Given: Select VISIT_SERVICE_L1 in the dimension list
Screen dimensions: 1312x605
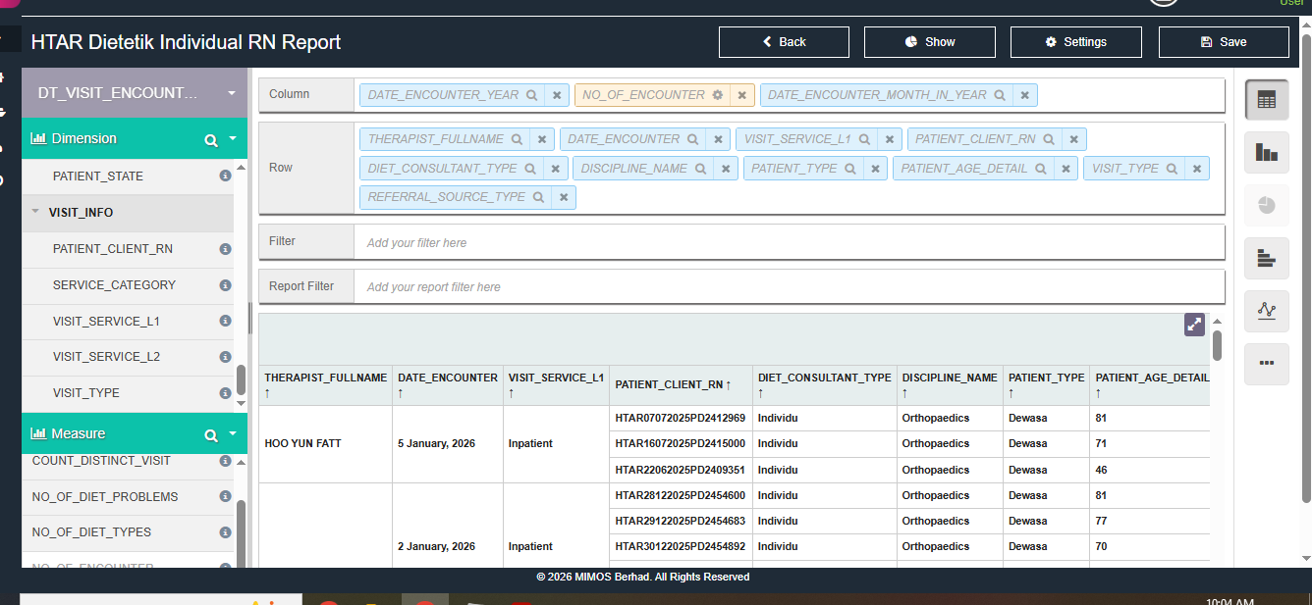Looking at the screenshot, I should point(106,321).
